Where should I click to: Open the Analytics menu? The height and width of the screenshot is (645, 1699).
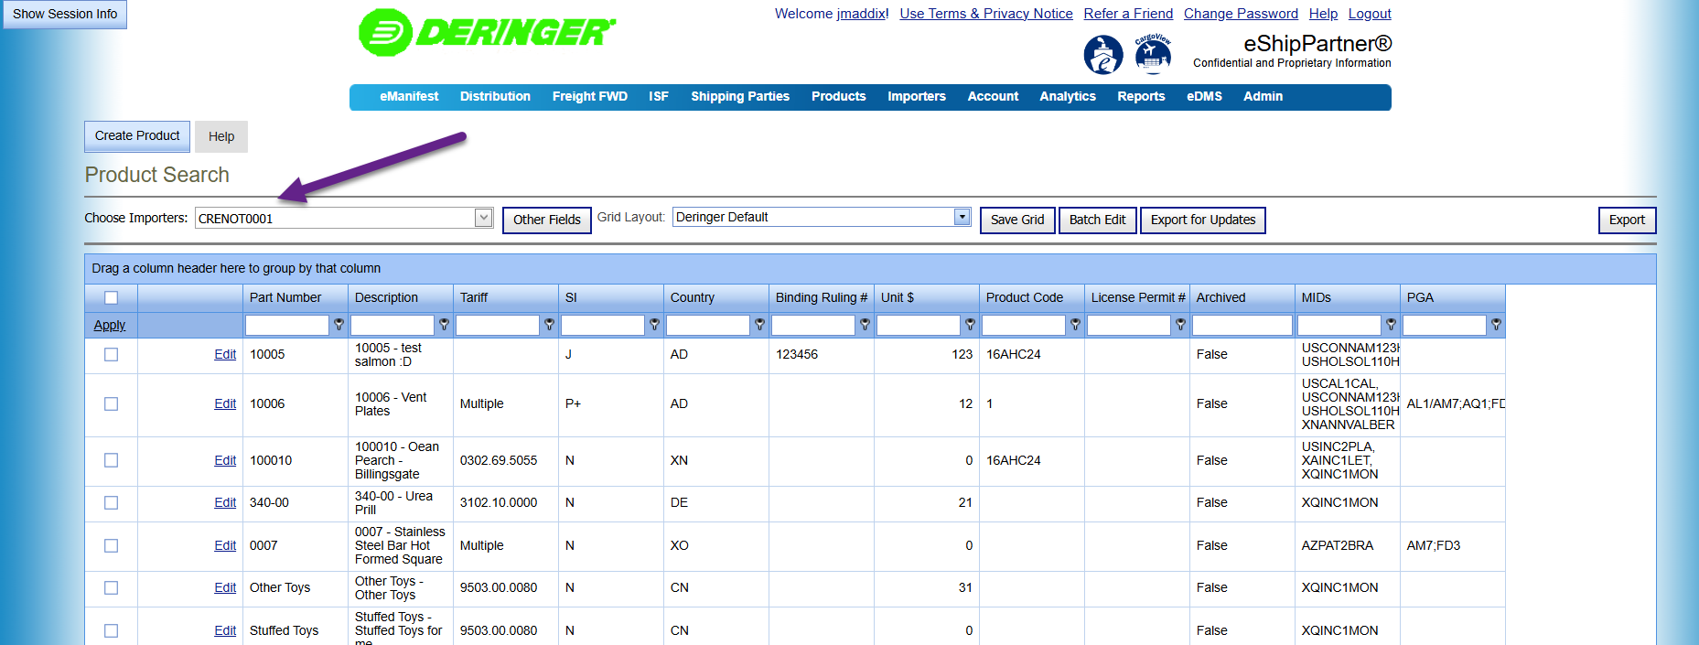[x=1067, y=96]
